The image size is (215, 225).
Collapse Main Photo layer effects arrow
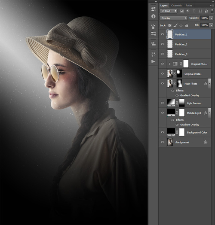(209, 83)
